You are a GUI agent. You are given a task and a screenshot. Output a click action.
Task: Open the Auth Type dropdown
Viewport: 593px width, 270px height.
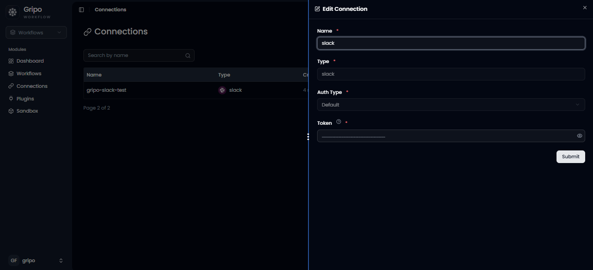tap(451, 105)
